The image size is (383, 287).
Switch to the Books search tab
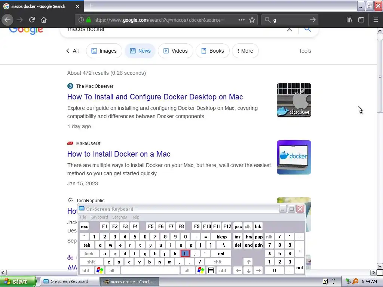tap(212, 51)
